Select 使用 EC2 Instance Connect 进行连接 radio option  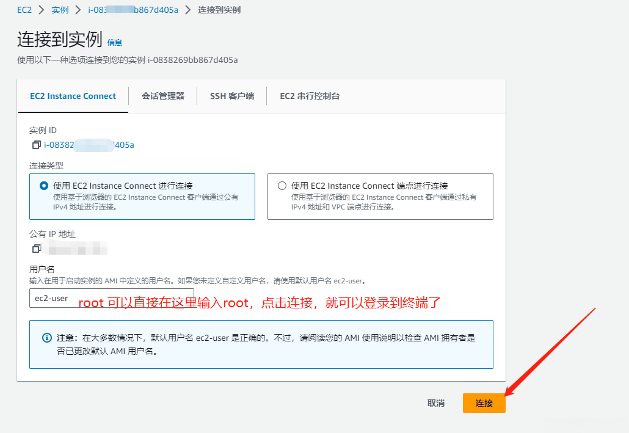tap(43, 186)
